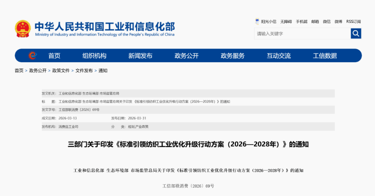Image resolution: width=375 pixels, height=196 pixels.
Task: Switch to the 手机端 mobile version
Action: pyautogui.click(x=302, y=21)
